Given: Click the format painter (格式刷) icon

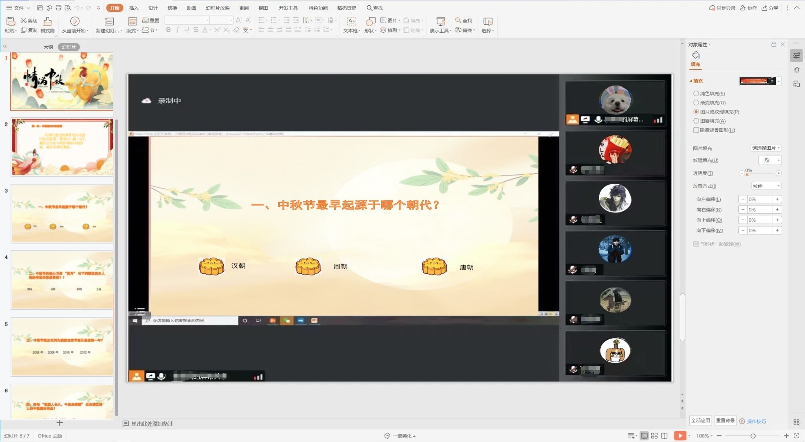Looking at the screenshot, I should (47, 21).
